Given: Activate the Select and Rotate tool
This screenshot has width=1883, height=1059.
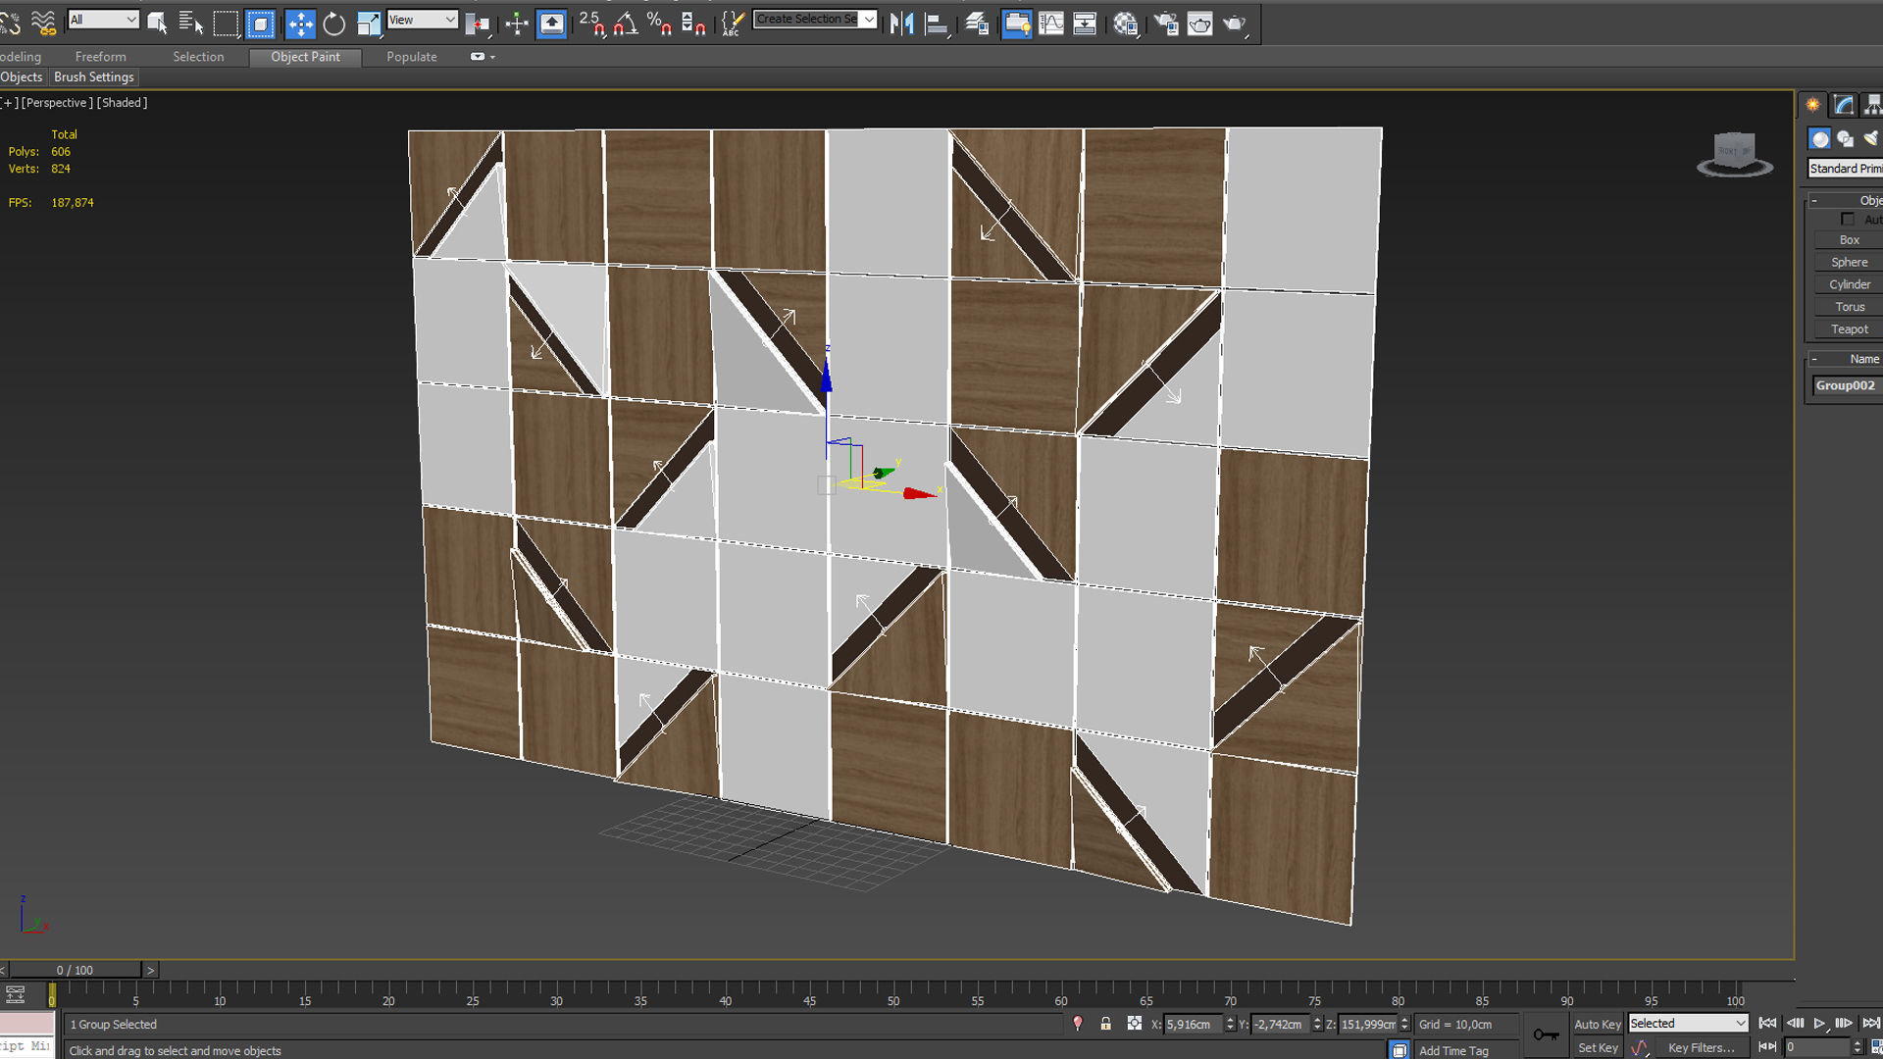Looking at the screenshot, I should point(334,23).
